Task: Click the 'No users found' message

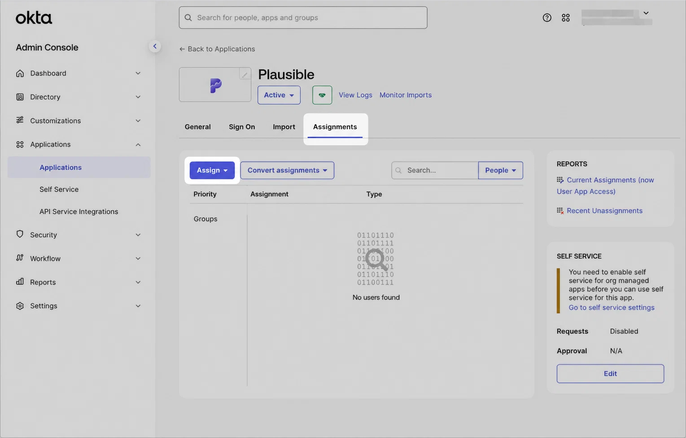Action: (x=376, y=297)
